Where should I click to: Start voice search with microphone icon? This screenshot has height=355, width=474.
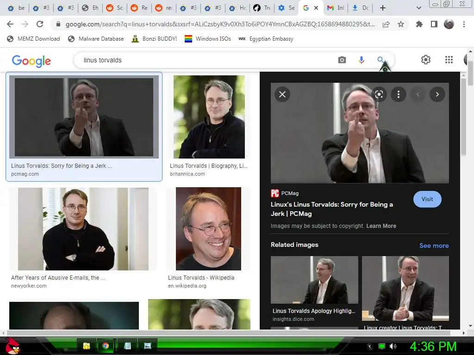(x=361, y=60)
